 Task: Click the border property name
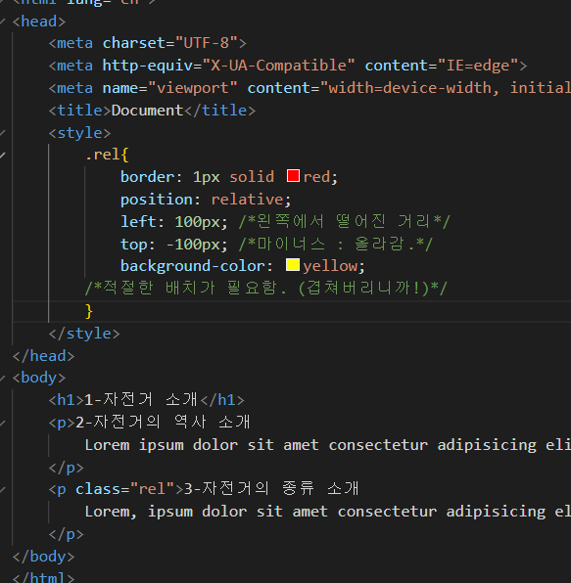pos(147,177)
